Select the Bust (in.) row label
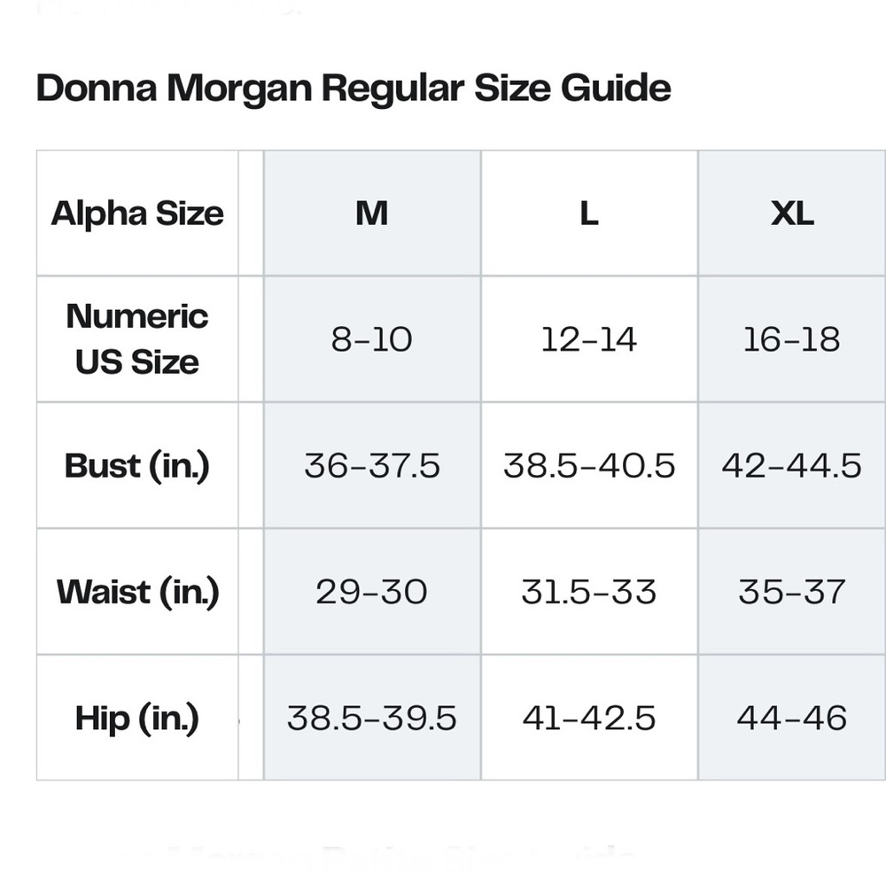 coord(137,466)
